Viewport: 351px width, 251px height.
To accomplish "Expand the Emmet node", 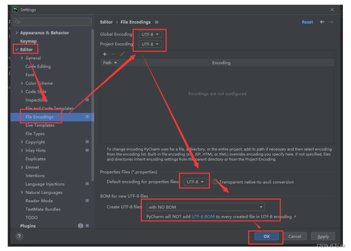I will (x=22, y=167).
